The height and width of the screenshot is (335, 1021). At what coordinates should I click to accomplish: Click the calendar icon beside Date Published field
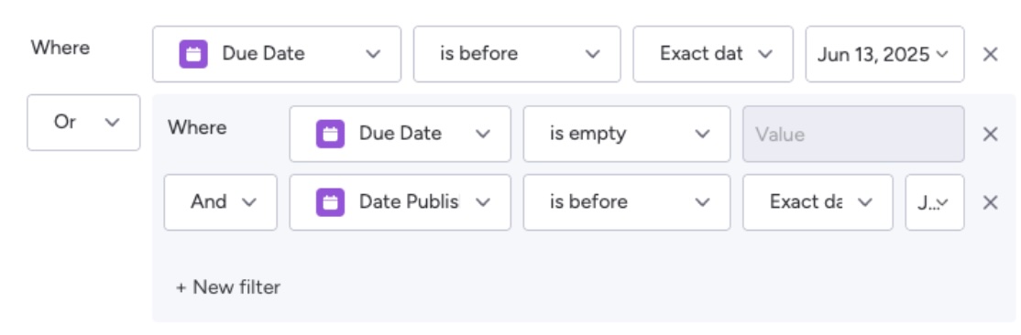(x=330, y=202)
